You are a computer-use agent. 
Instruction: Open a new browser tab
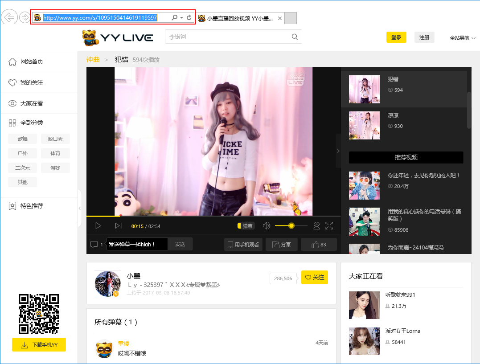tap(291, 18)
